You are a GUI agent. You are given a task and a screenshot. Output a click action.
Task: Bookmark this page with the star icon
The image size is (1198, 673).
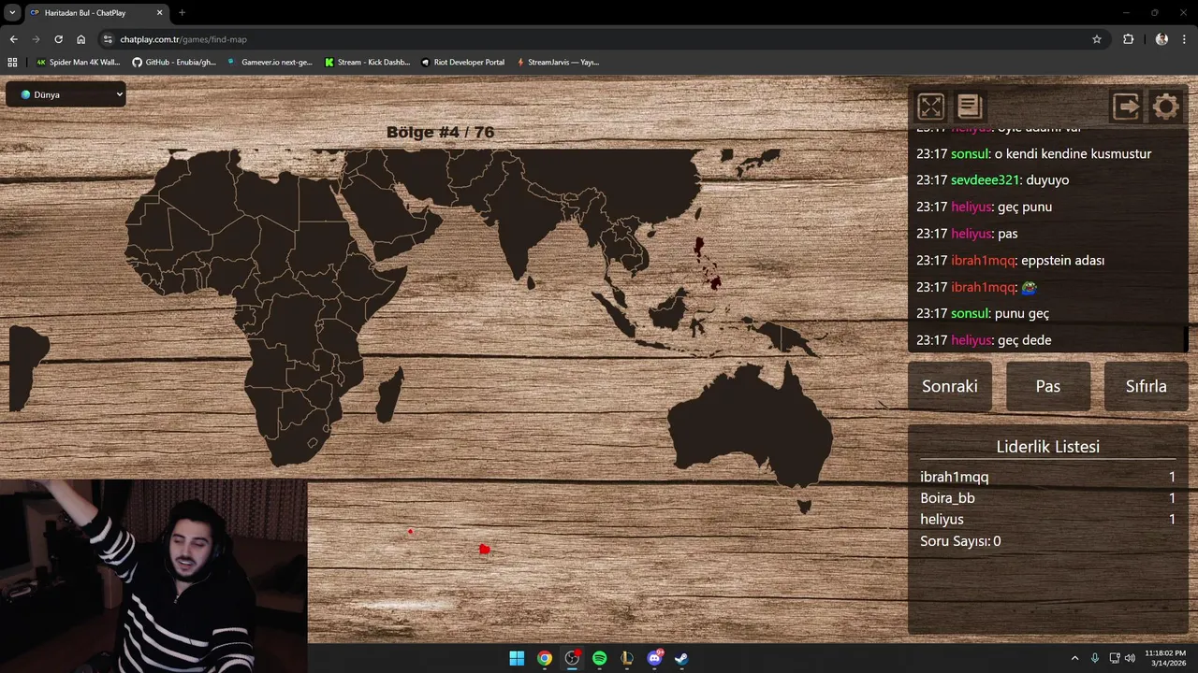tap(1097, 39)
